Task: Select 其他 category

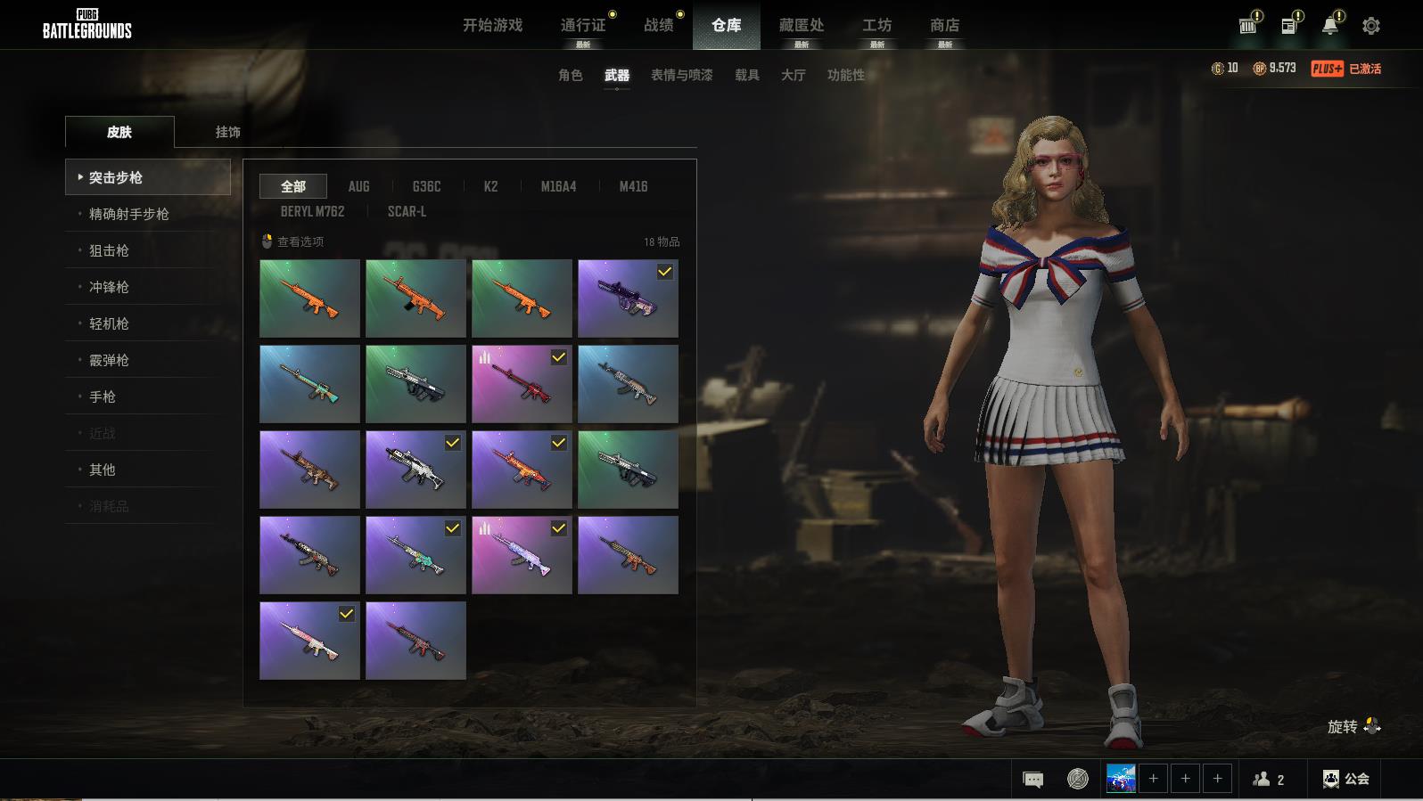Action: [148, 470]
